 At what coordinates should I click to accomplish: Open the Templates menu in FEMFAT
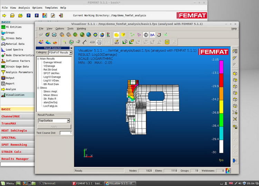point(51,8)
